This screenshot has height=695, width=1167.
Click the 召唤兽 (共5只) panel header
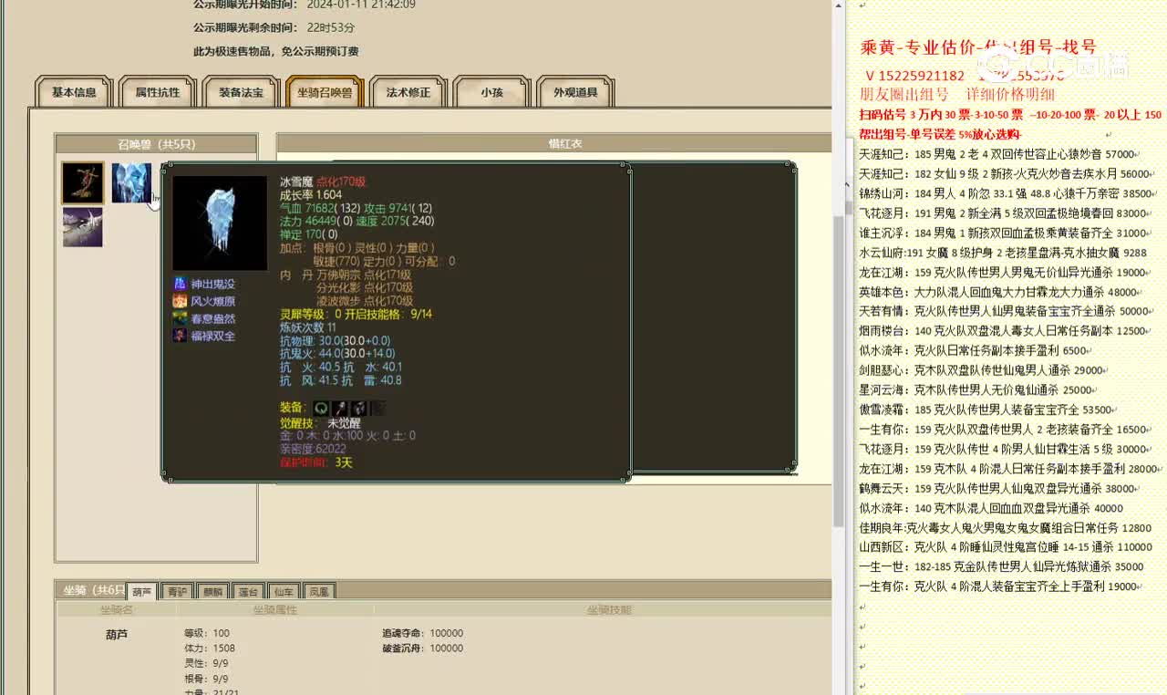coord(156,144)
